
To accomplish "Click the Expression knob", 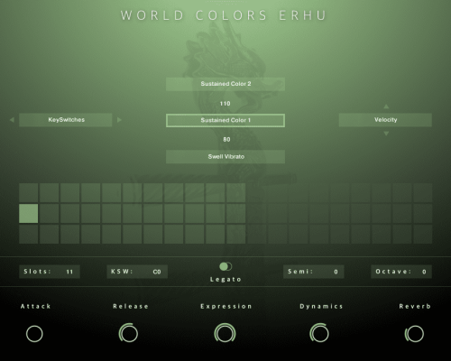I will [225, 333].
